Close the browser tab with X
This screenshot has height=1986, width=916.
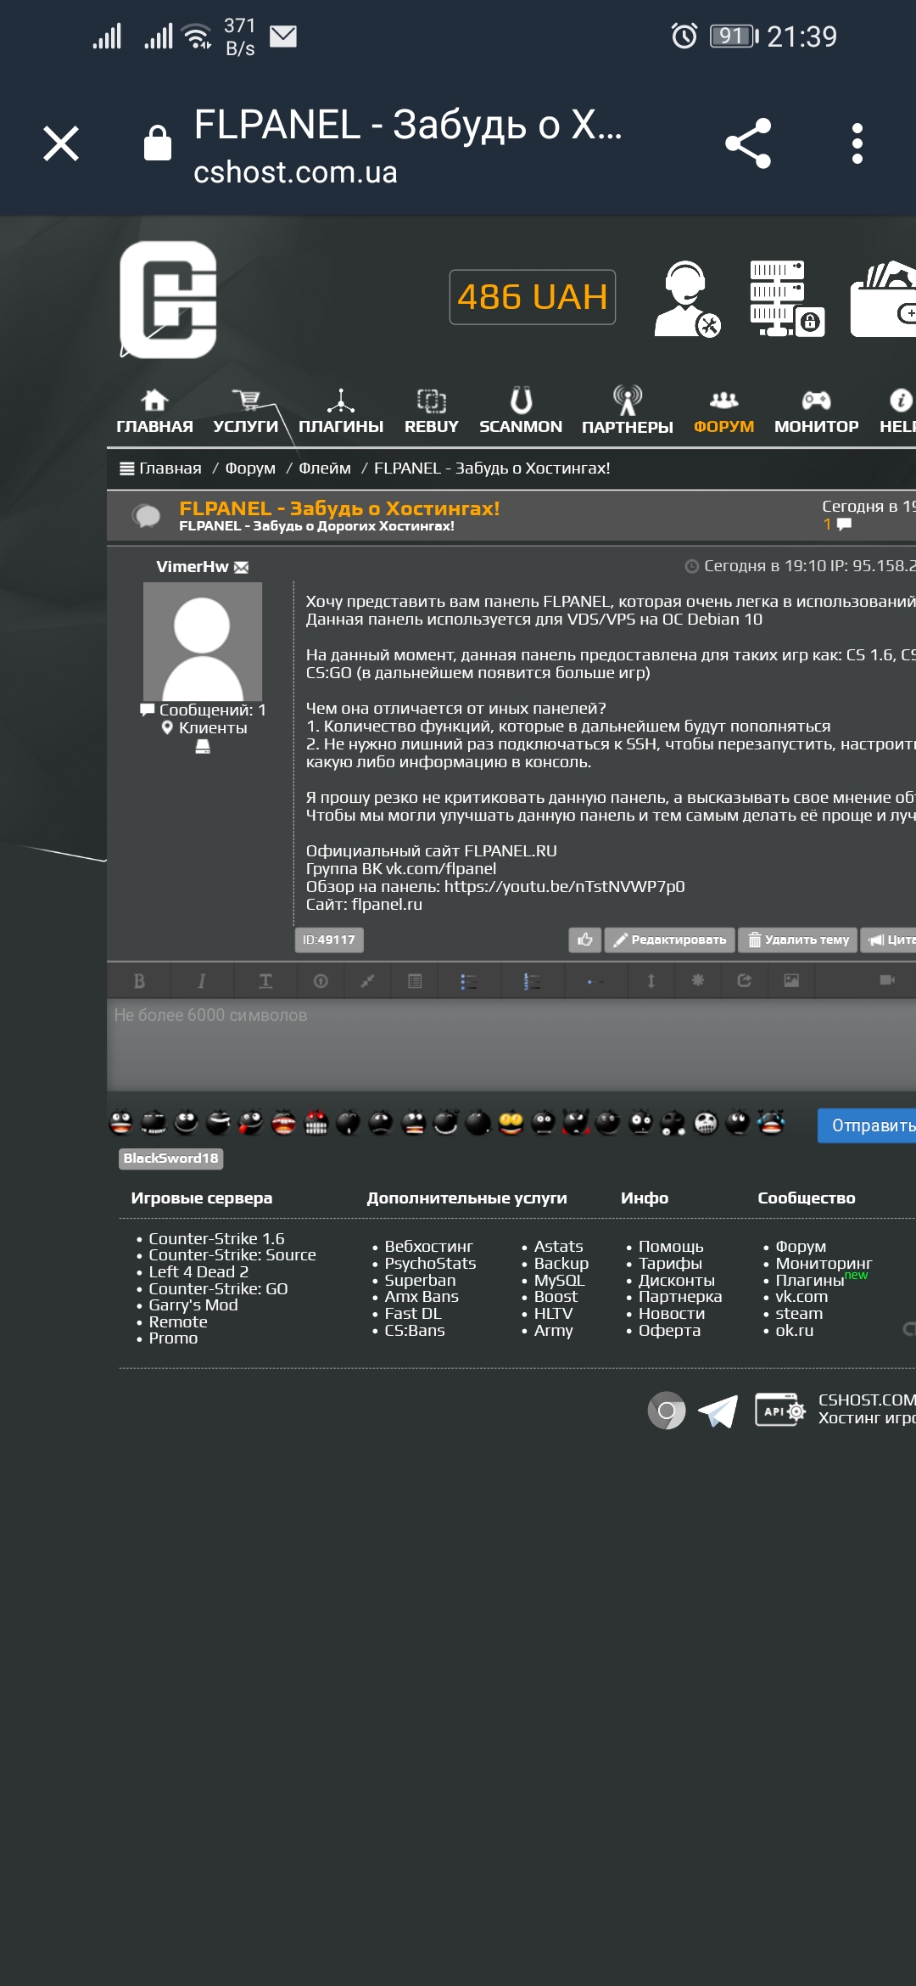pyautogui.click(x=61, y=143)
